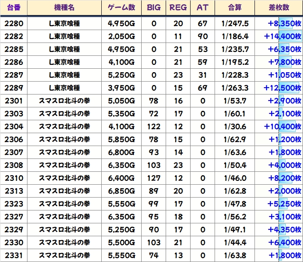Click the +3,100枚 difference value
The height and width of the screenshot is (262, 303).
pos(285,217)
